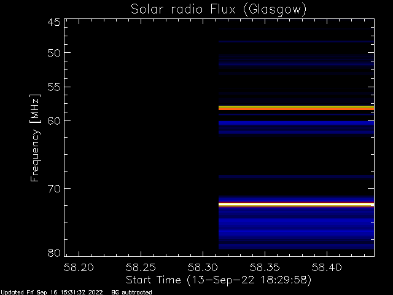The width and height of the screenshot is (393, 295).
Task: Click the plot title 'Solar radio Flux (Glasgow)'
Action: (x=219, y=10)
